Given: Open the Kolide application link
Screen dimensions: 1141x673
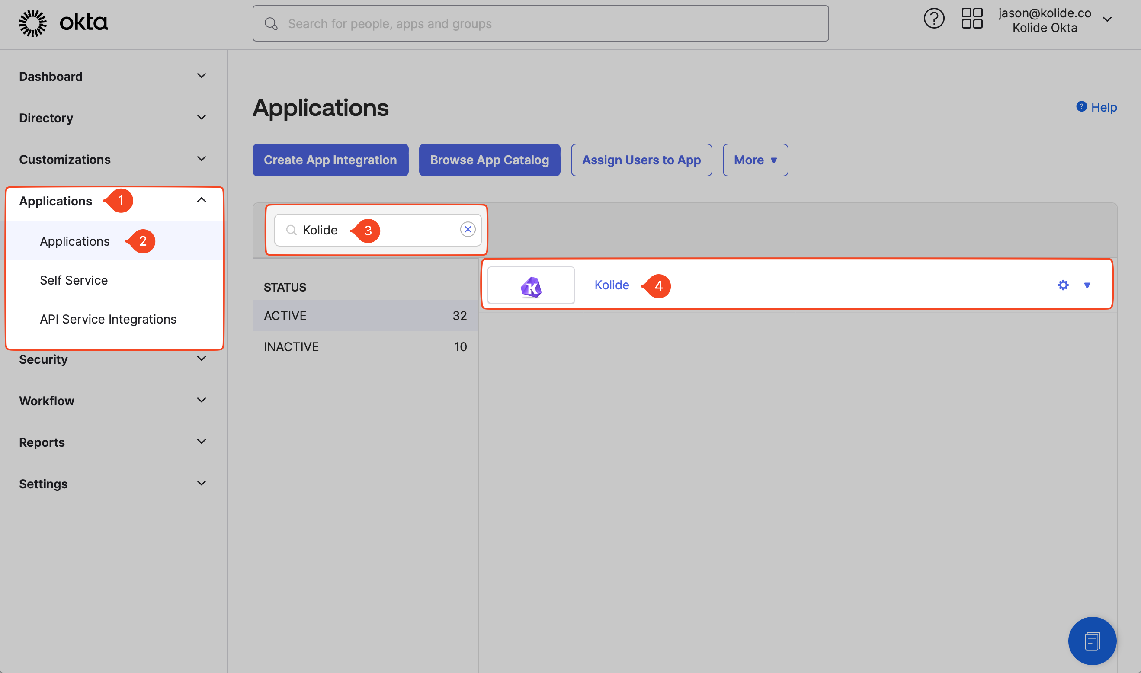Looking at the screenshot, I should [611, 285].
